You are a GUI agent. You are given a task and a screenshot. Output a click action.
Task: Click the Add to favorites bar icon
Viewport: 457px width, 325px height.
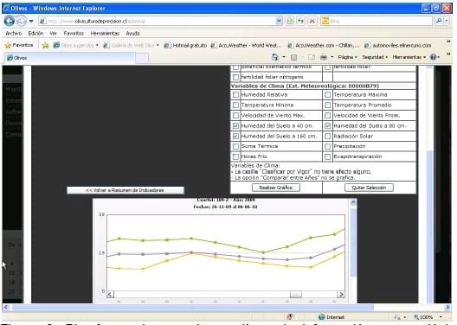(45, 45)
